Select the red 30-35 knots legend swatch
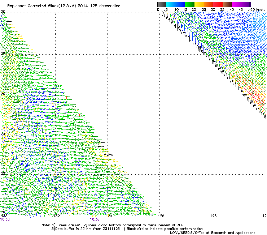 point(218,4)
